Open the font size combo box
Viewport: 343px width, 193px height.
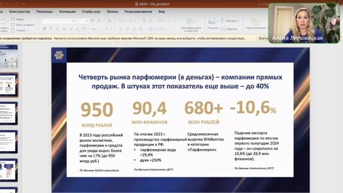coord(82,21)
